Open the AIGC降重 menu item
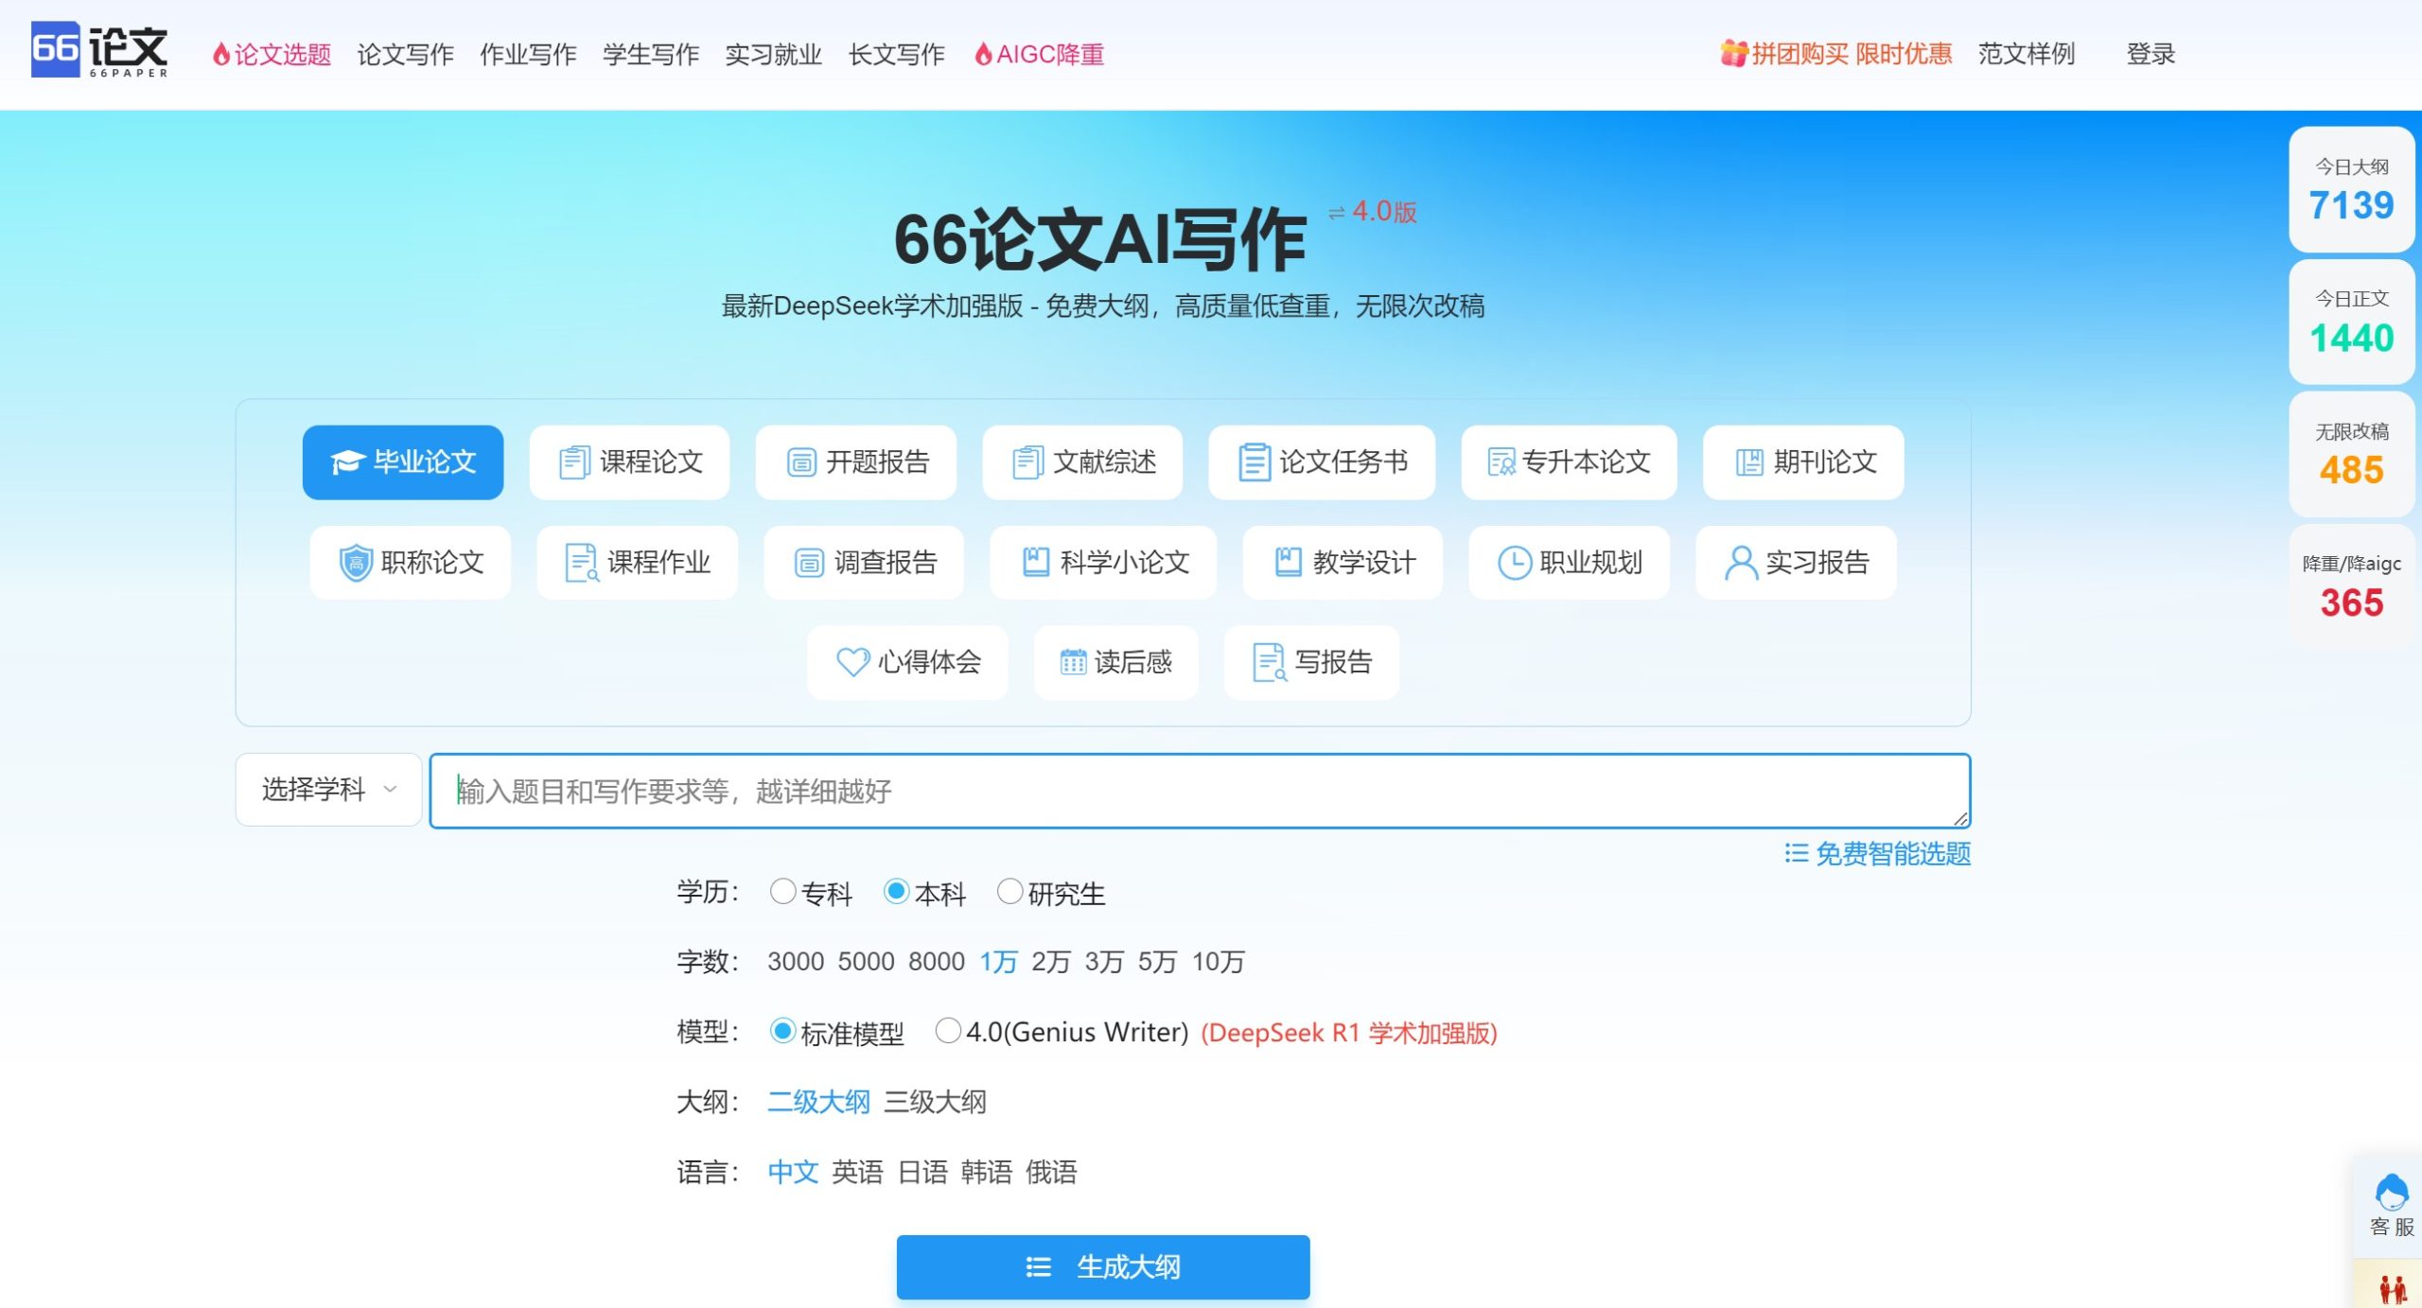The width and height of the screenshot is (2422, 1308). [x=1038, y=54]
